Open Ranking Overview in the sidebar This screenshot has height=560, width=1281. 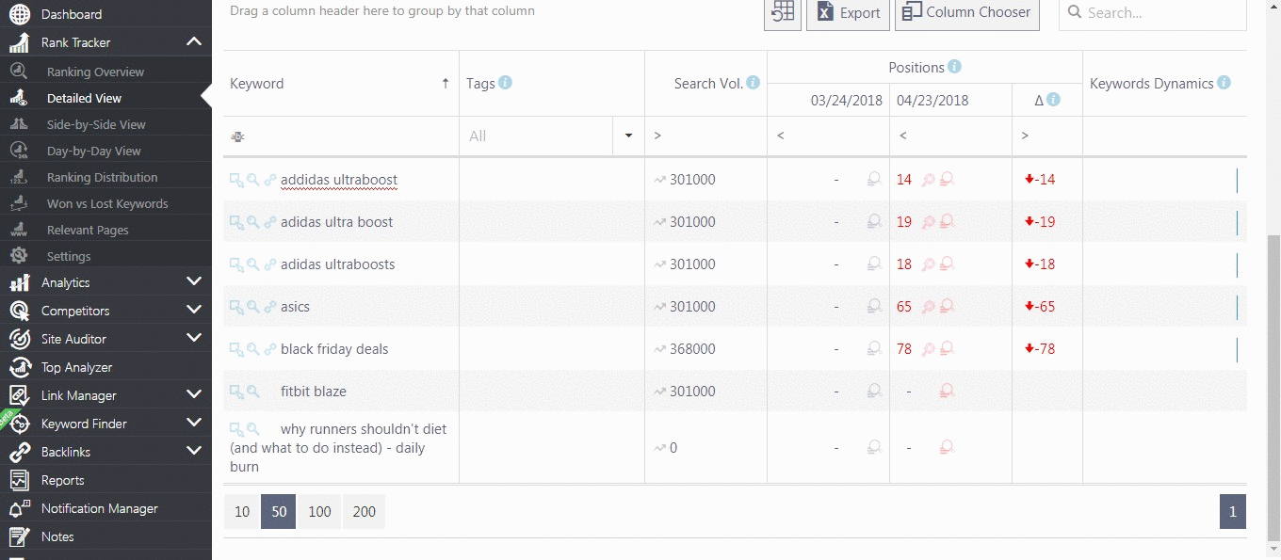pos(95,72)
